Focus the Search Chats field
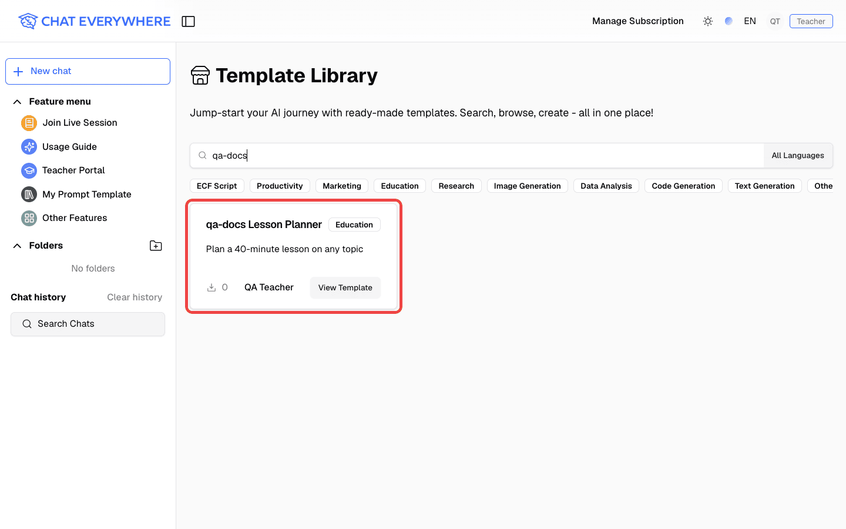This screenshot has height=529, width=846. (88, 324)
